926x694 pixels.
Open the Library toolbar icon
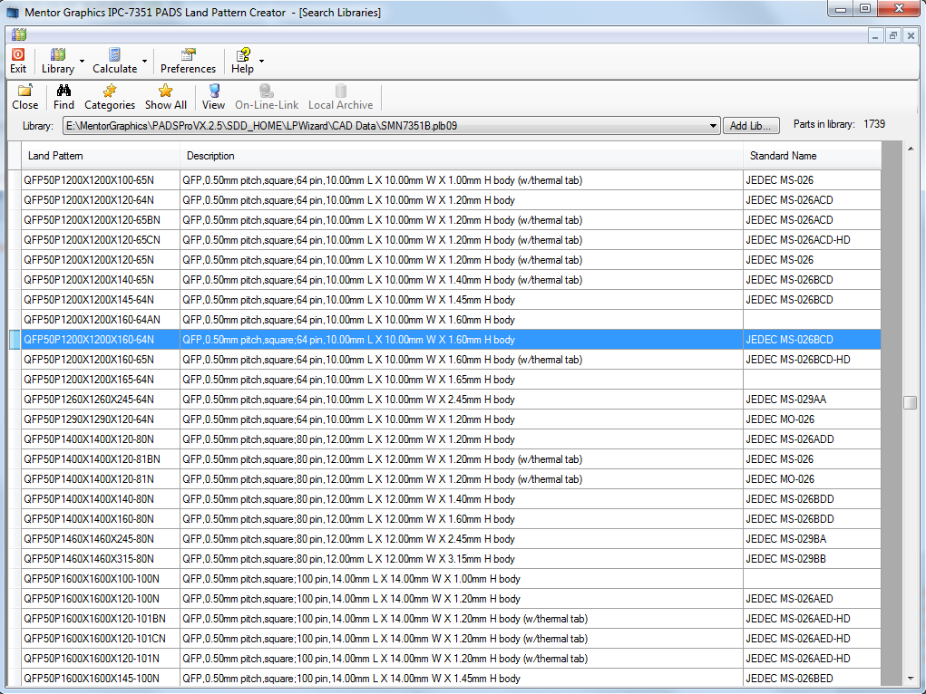point(58,55)
